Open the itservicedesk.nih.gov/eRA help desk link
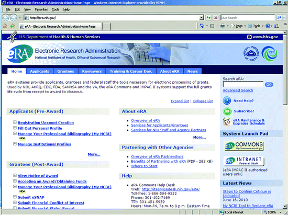 [x=171, y=189]
